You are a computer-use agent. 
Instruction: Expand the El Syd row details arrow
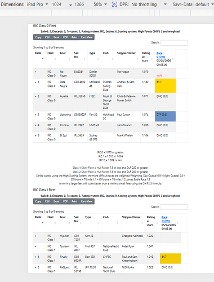35,135
